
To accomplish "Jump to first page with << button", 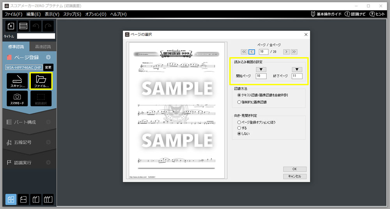I will point(244,52).
